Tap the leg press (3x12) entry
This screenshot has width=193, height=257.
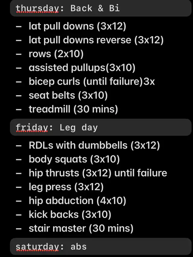point(66,187)
